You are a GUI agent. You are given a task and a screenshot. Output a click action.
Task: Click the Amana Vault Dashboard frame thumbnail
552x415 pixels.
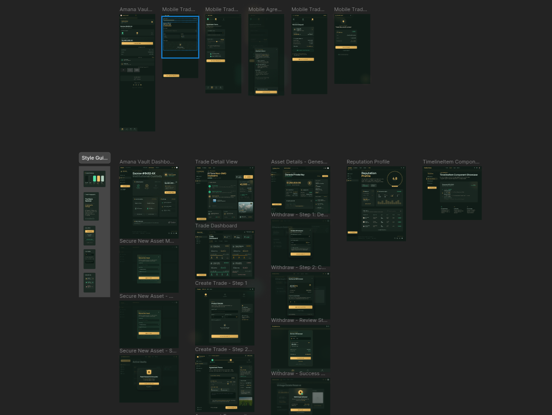pyautogui.click(x=149, y=202)
